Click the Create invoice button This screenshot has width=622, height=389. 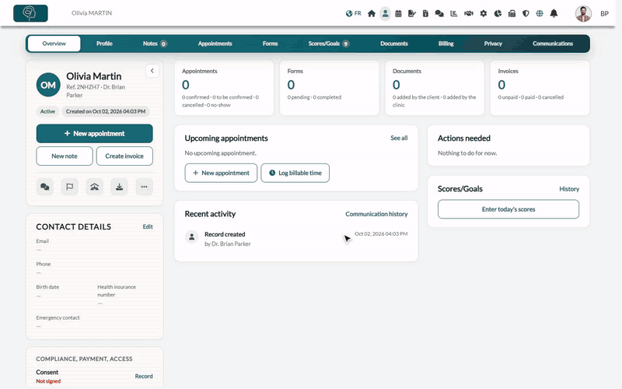(x=124, y=156)
